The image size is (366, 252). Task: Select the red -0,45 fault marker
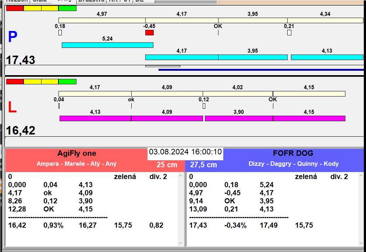click(149, 33)
